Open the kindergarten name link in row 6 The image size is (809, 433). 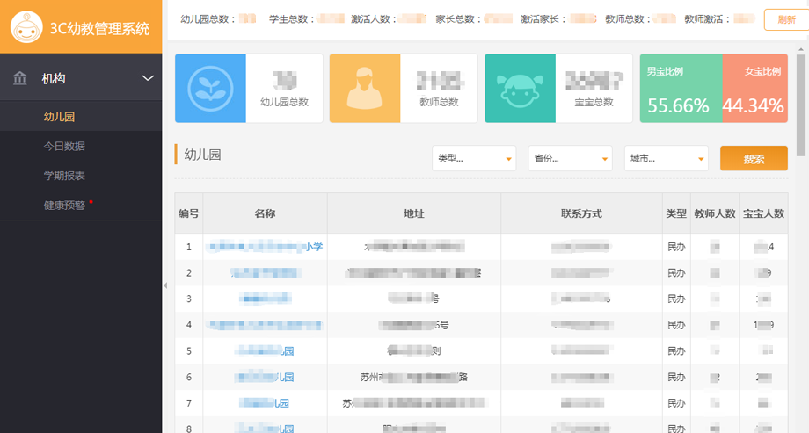coord(265,377)
